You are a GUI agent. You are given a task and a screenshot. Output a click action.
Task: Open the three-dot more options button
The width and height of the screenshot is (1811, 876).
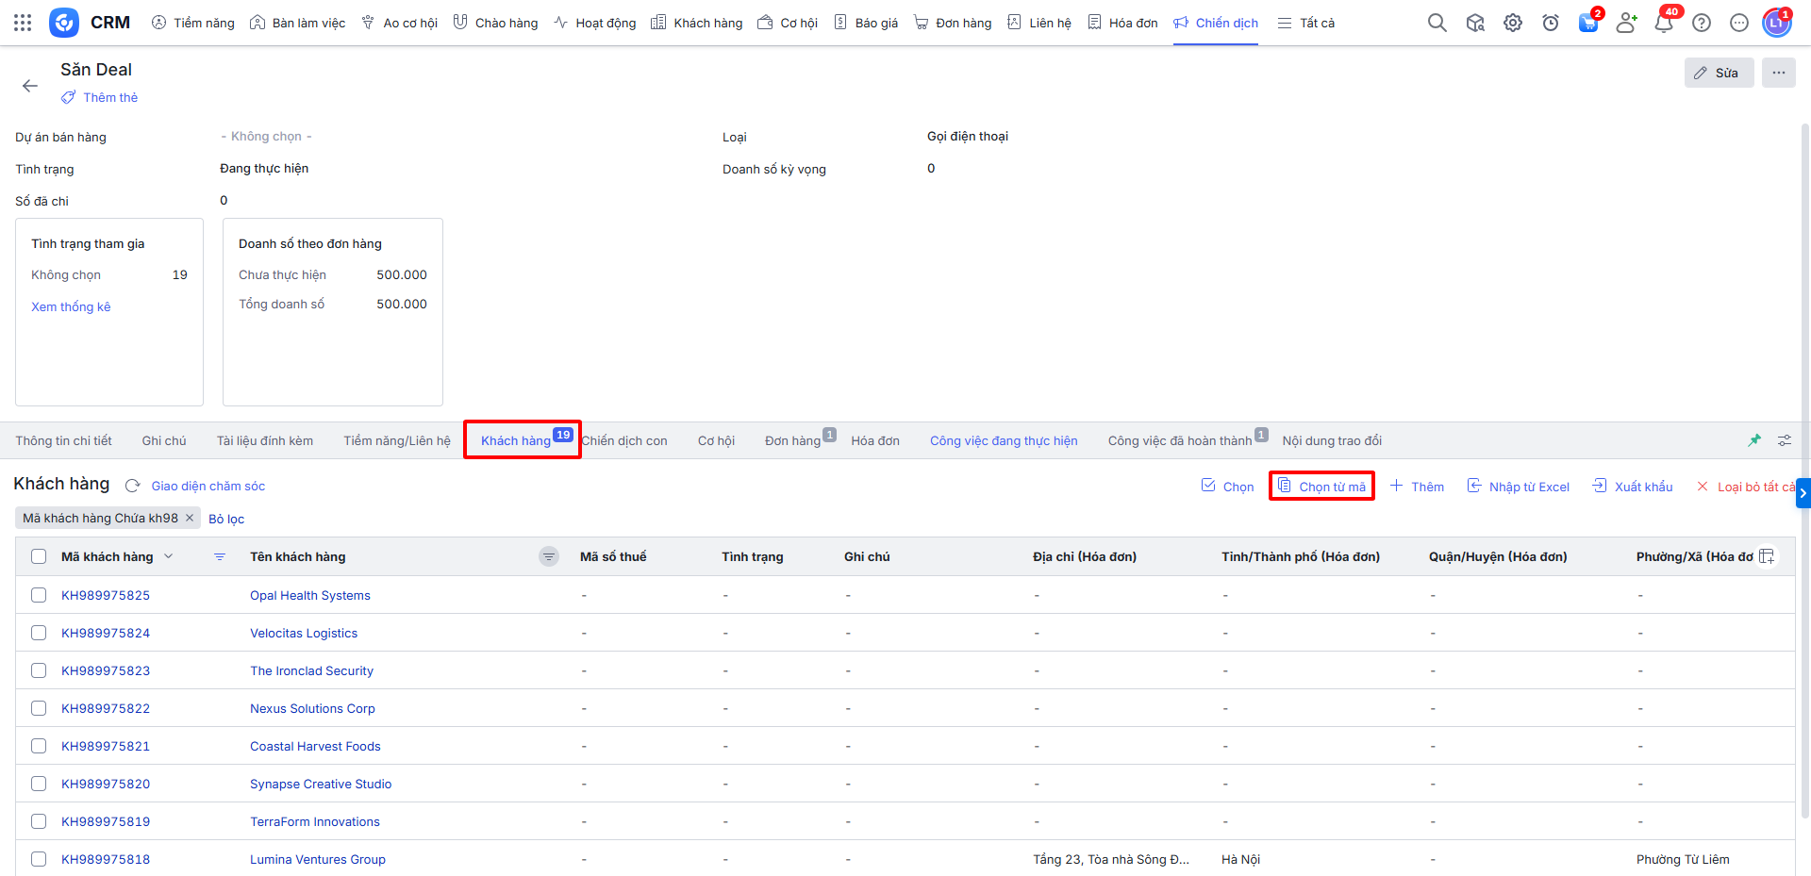click(x=1778, y=73)
